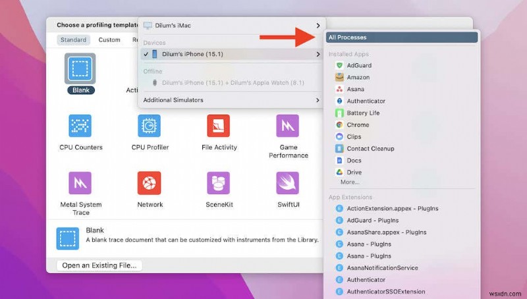The image size is (527, 299).
Task: Choose the CPU Profiler template
Action: 150,126
